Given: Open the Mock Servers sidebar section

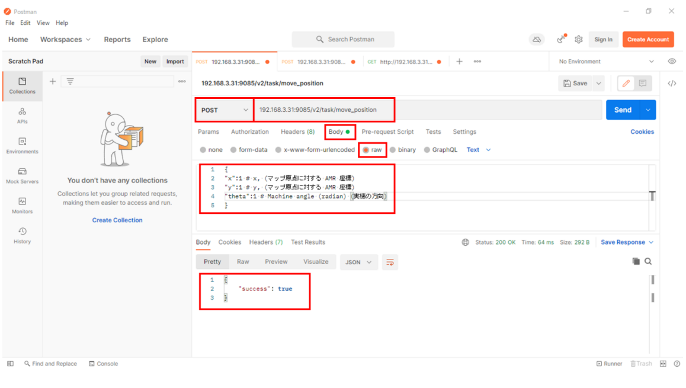Looking at the screenshot, I should [22, 175].
